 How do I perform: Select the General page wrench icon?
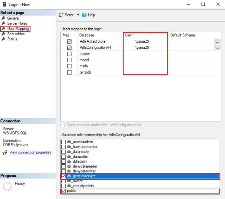point(3,18)
